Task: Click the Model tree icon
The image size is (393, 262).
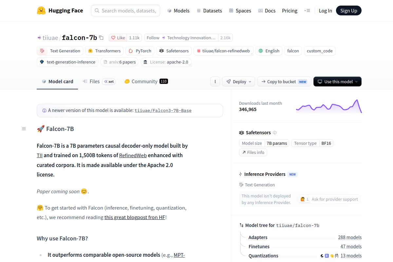Action: [x=242, y=225]
